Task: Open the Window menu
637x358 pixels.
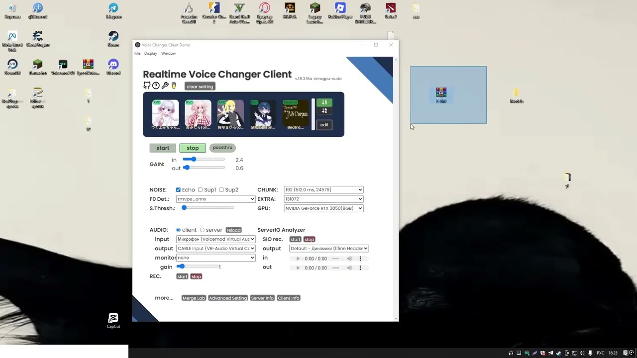Action: pyautogui.click(x=168, y=53)
